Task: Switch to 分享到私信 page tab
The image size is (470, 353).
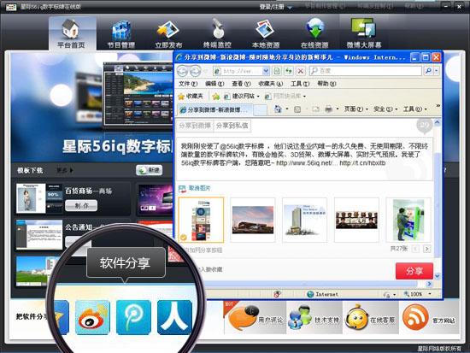Action: coord(232,126)
